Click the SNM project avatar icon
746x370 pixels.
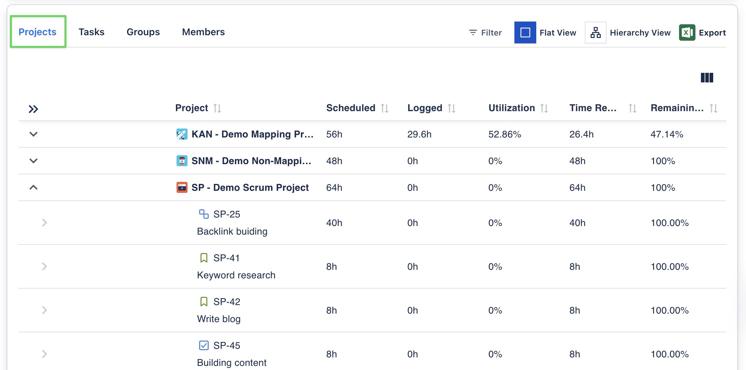182,161
